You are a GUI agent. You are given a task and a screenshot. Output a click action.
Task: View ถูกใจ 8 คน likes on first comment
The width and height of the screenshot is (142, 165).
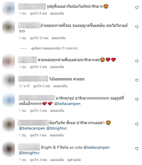coord(39,13)
